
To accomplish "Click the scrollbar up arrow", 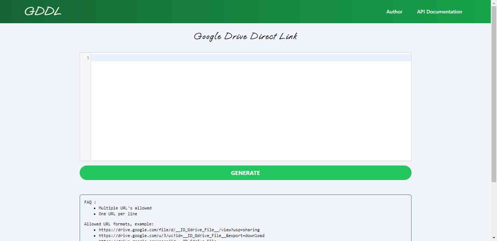I will click(x=494, y=3).
